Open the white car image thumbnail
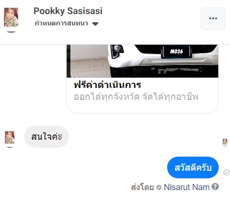This screenshot has width=230, height=199. click(142, 61)
